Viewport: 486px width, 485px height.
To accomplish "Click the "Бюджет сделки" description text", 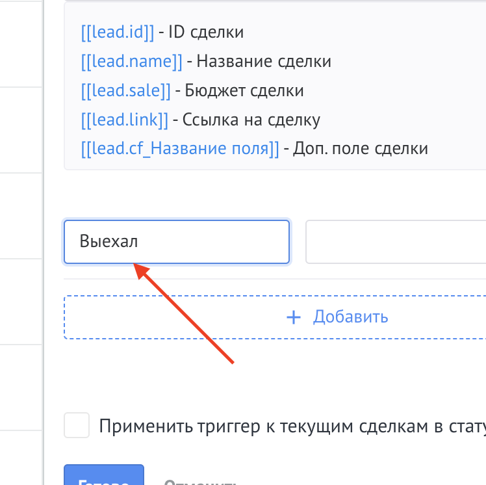I will pos(244,90).
